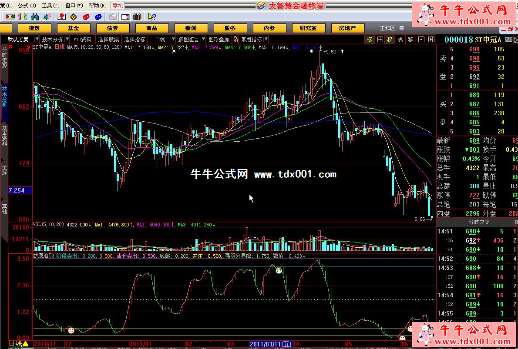
Task: Click the traffic light toolbar icon
Action: pos(10,17)
